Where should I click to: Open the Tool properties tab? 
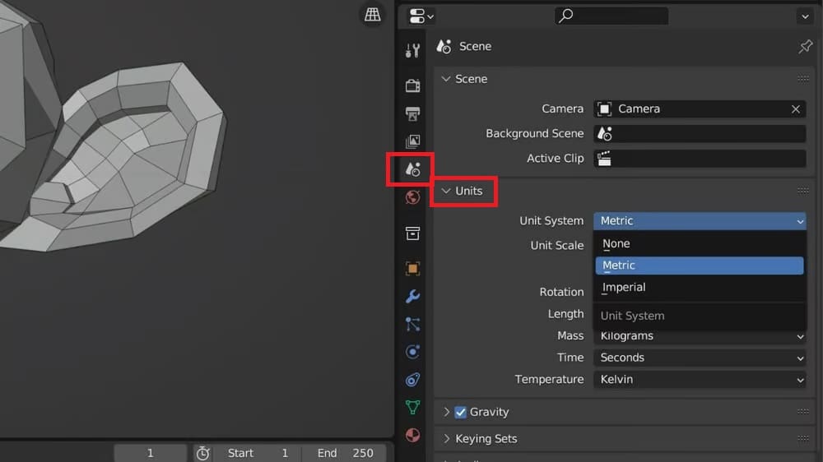tap(412, 50)
